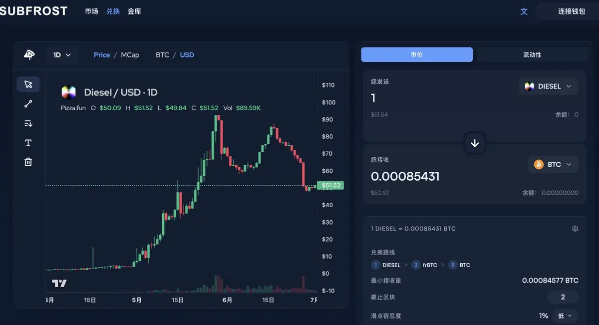Screen dimensions: 599x325
Task: Click the Diesel token icon in chart title
Action: pos(68,92)
